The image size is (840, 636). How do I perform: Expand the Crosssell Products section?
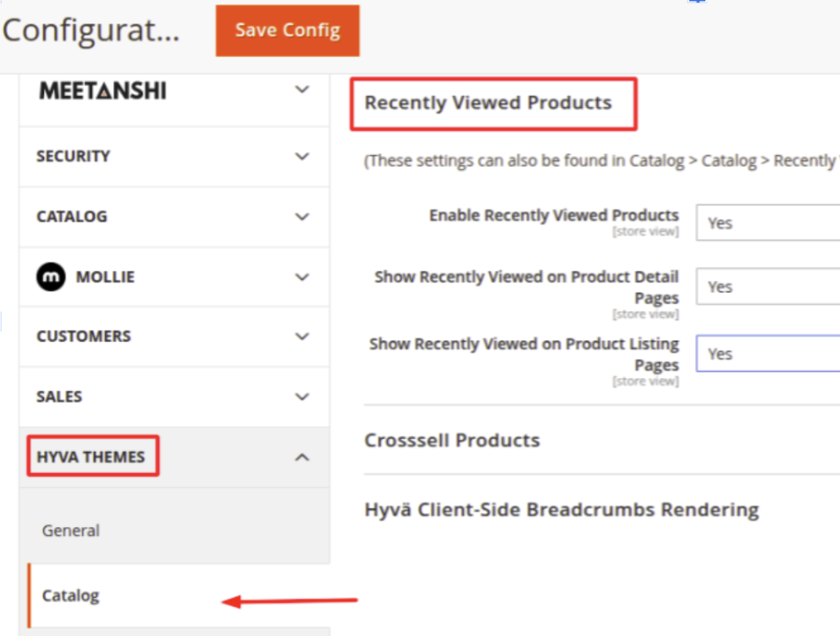click(452, 440)
